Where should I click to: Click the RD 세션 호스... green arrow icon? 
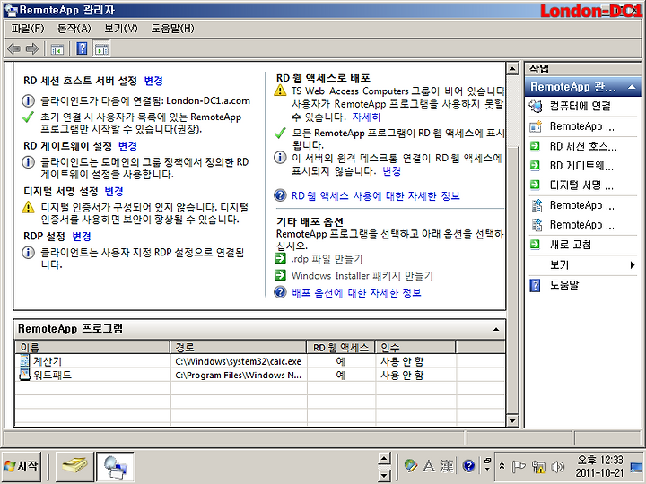[535, 146]
